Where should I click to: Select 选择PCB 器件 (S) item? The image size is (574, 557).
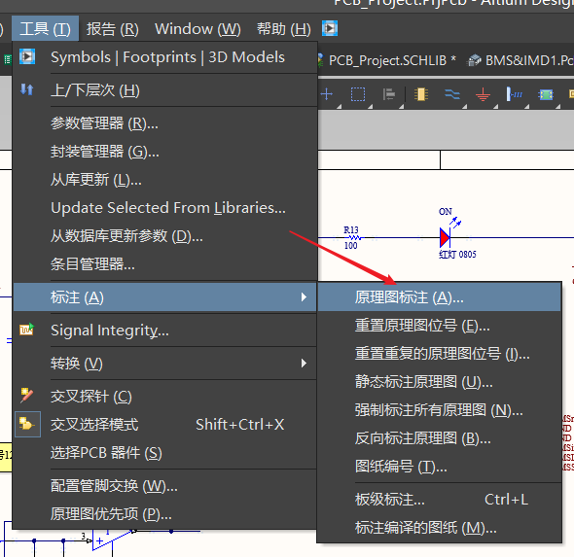pos(165,453)
